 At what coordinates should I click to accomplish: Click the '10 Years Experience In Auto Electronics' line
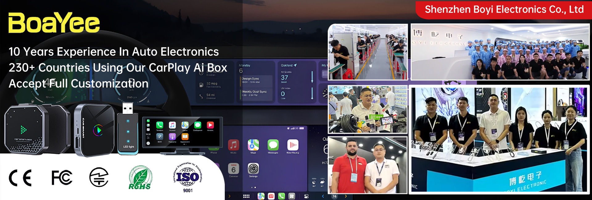pos(114,52)
